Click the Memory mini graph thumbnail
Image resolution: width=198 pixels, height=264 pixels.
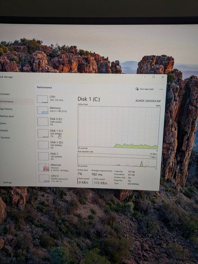tap(42, 110)
